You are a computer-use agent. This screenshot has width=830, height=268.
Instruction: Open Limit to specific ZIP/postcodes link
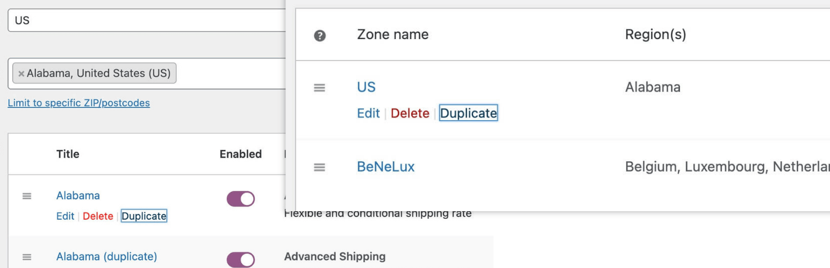coord(79,103)
